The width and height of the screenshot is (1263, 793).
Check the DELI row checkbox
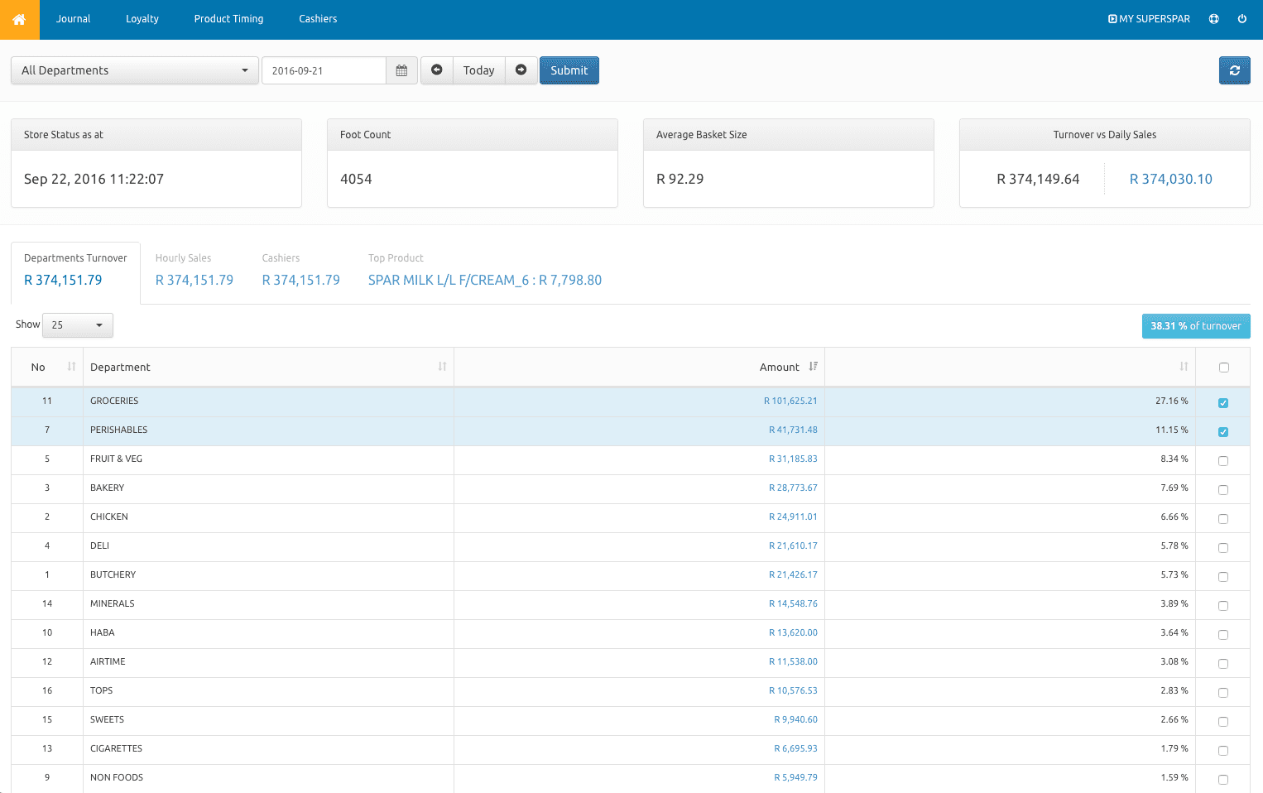[x=1223, y=548]
